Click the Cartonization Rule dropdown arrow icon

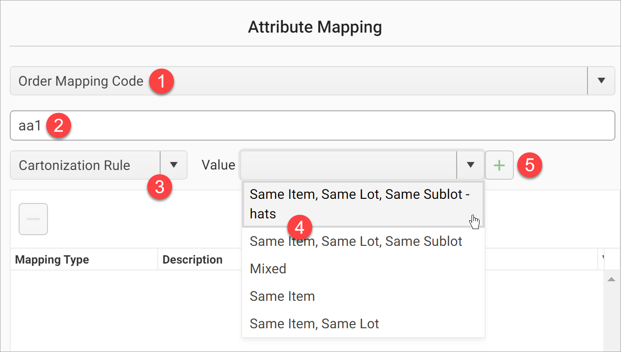pyautogui.click(x=174, y=165)
